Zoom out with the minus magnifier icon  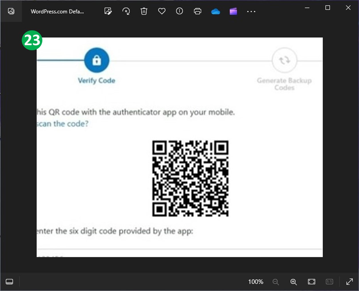tap(276, 282)
